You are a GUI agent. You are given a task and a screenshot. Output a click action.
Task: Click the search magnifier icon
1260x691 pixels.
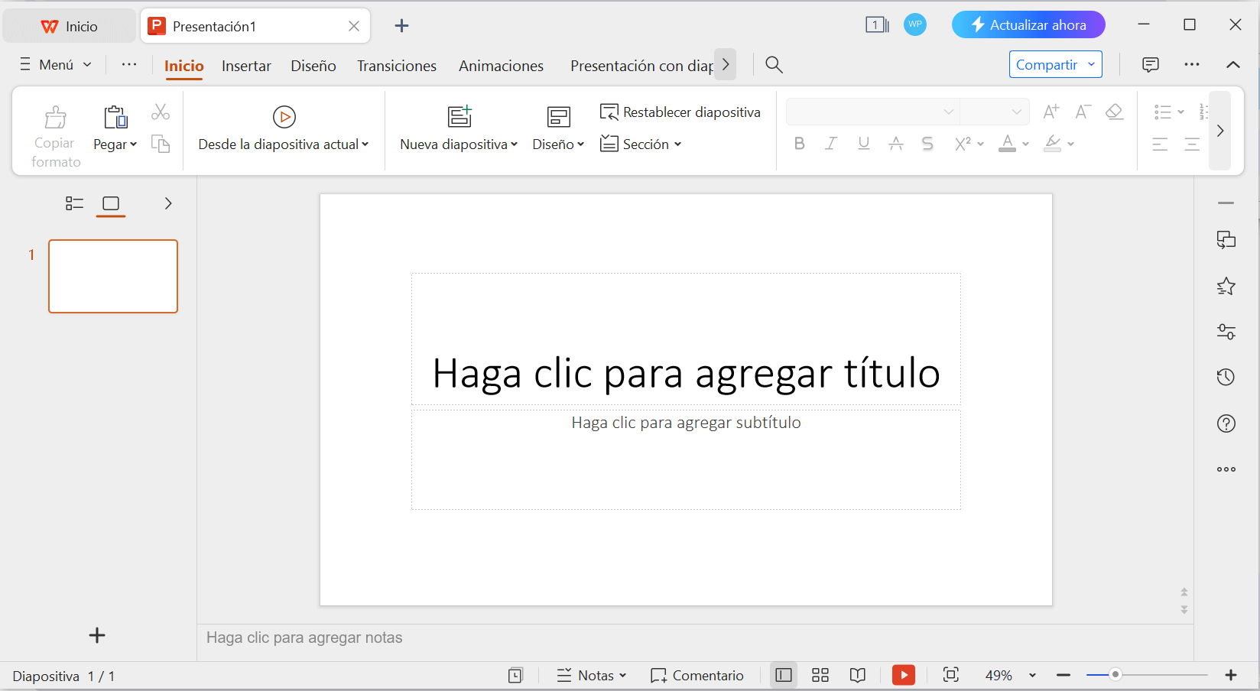(774, 65)
